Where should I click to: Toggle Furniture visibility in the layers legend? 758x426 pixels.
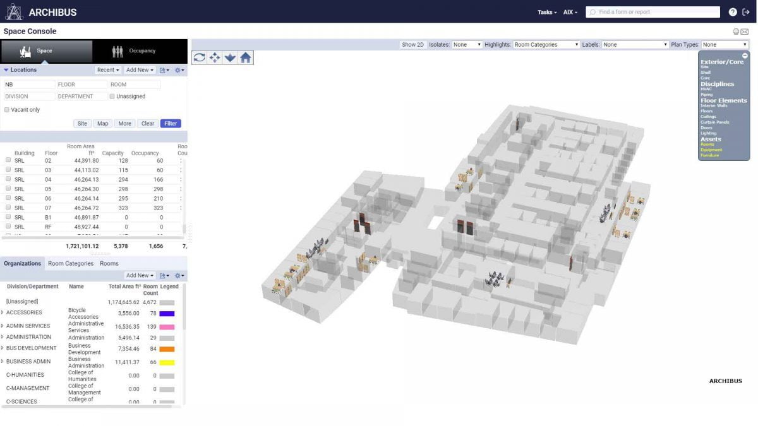[709, 155]
